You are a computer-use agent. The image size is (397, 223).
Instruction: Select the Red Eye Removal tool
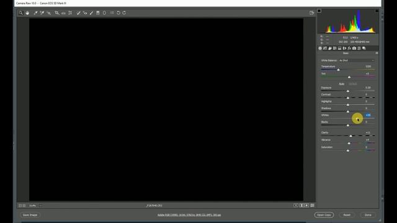[x=85, y=13]
